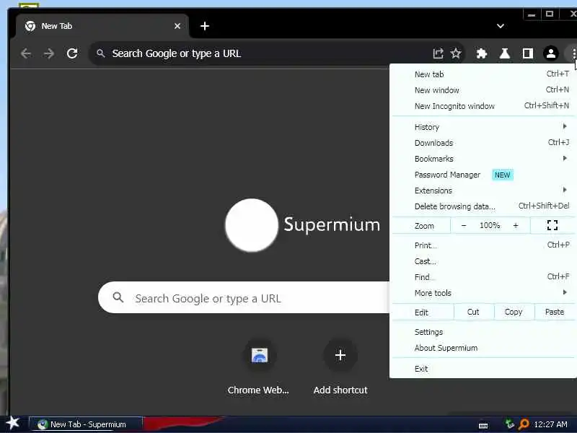The image size is (577, 433).
Task: Decrease zoom with the minus button
Action: coord(464,226)
